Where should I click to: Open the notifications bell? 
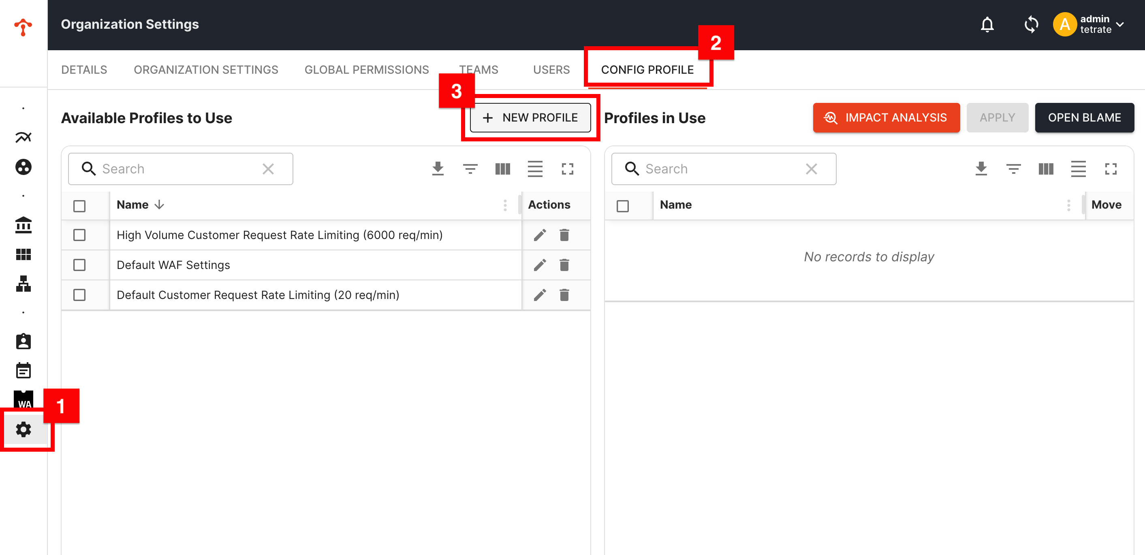point(987,24)
